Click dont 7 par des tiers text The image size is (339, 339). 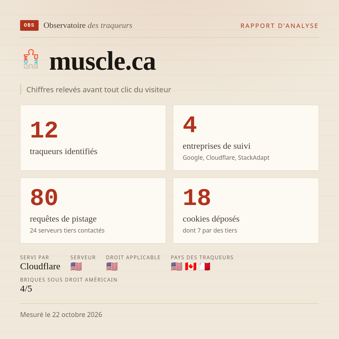tap(210, 230)
